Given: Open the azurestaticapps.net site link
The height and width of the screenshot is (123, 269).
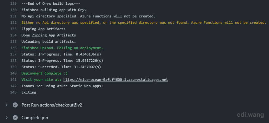Looking at the screenshot, I should click(x=116, y=80).
